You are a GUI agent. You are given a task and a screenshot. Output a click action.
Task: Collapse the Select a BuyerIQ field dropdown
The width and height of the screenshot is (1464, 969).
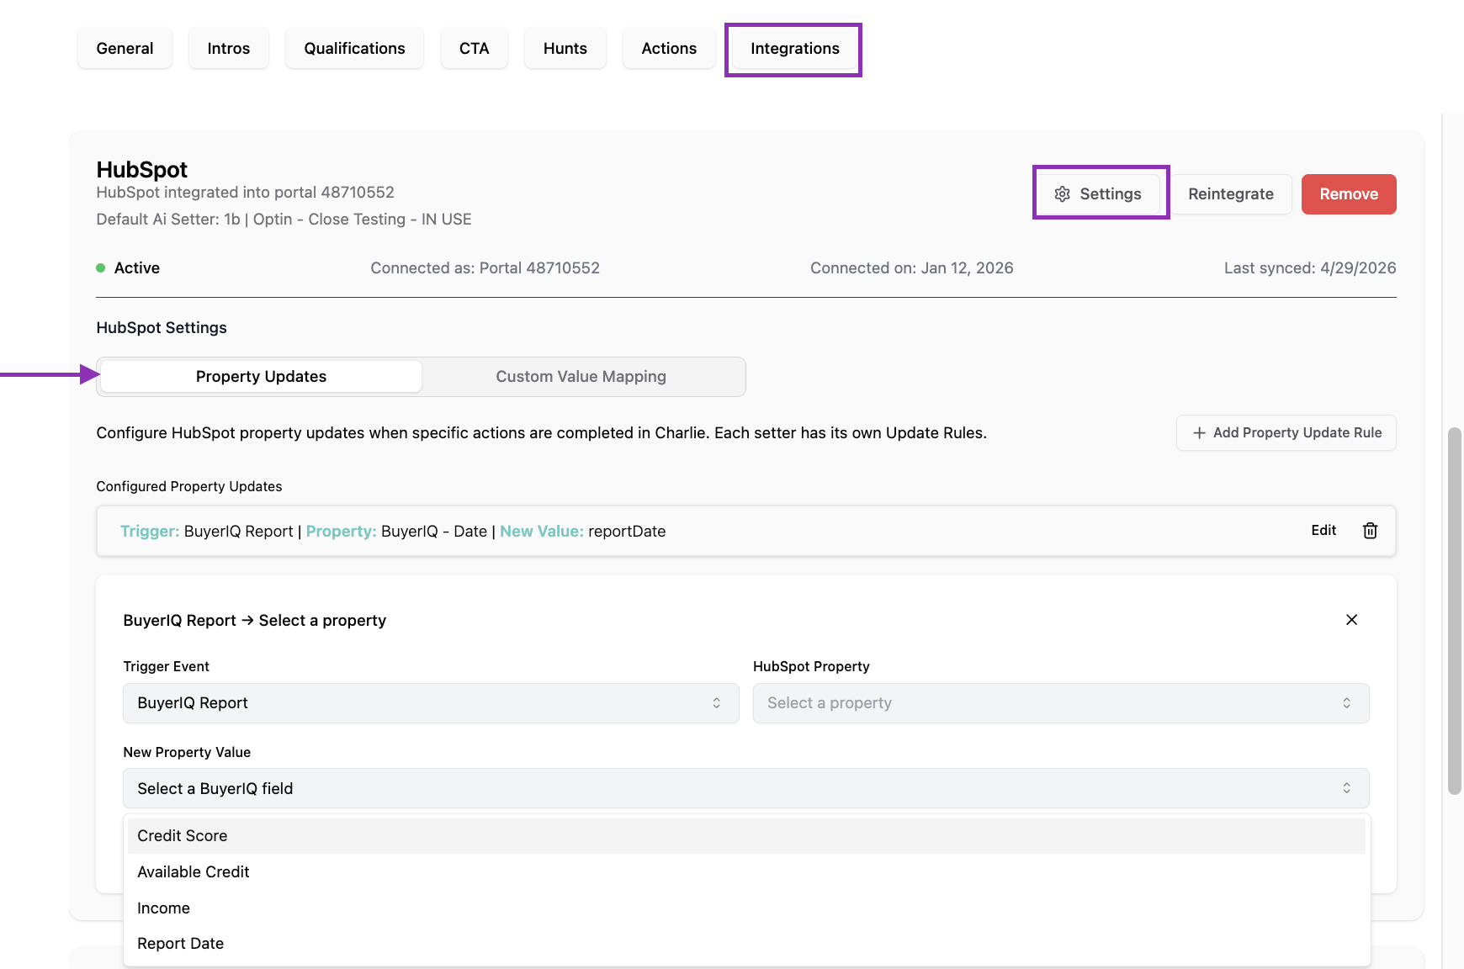click(746, 789)
